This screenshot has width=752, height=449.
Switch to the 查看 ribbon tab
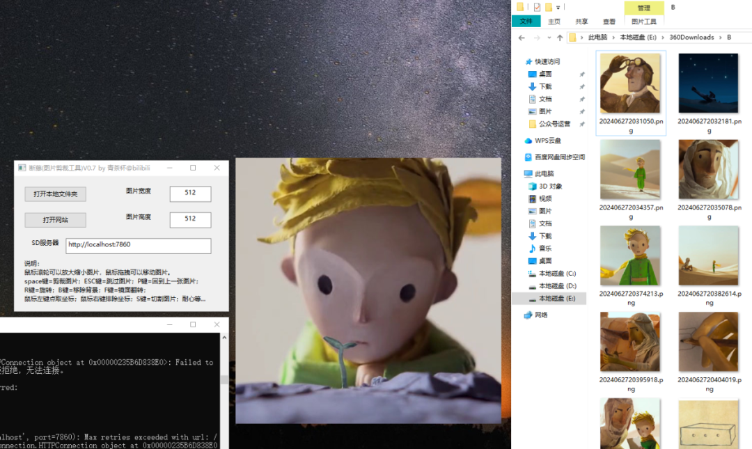(x=609, y=22)
